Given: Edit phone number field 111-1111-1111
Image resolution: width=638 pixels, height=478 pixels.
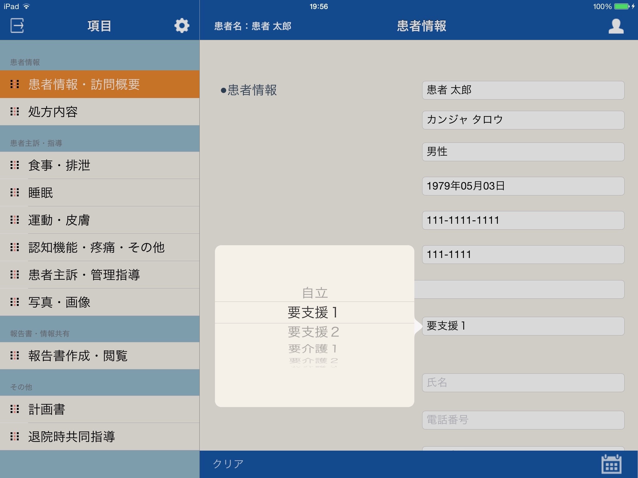Looking at the screenshot, I should pos(523,220).
